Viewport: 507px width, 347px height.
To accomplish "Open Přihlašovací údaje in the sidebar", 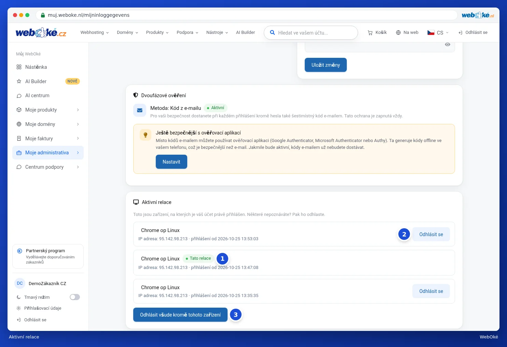I will [x=43, y=308].
